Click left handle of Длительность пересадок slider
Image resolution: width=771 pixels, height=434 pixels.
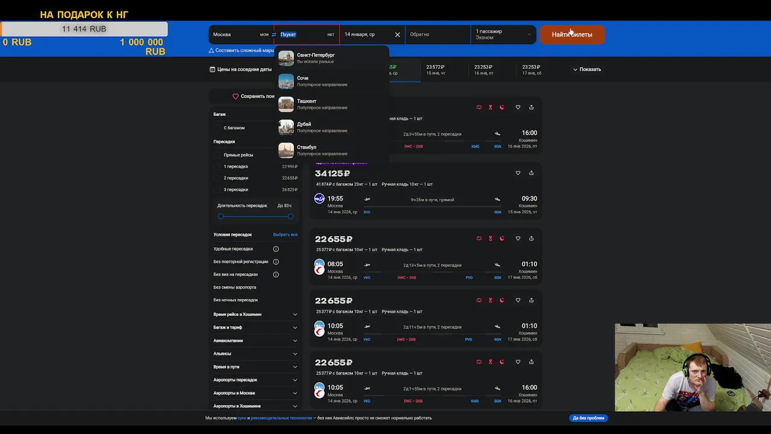tap(220, 216)
